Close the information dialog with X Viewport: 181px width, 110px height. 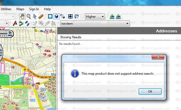click(158, 57)
